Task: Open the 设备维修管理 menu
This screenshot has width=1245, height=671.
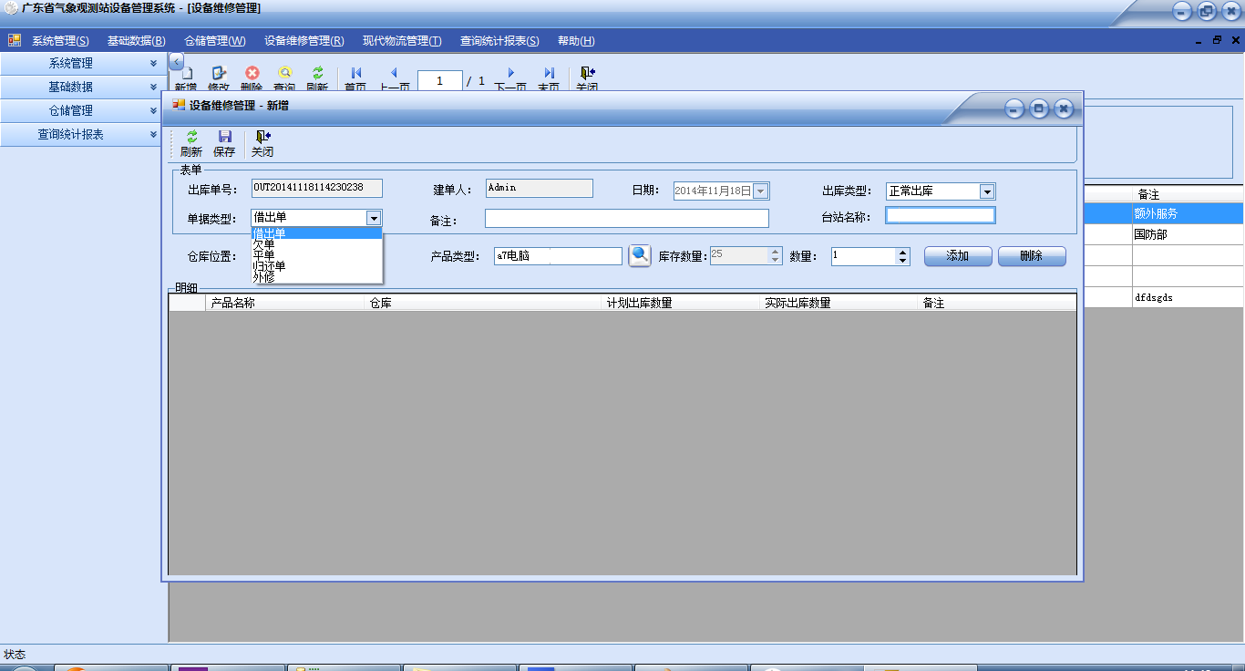Action: tap(304, 41)
